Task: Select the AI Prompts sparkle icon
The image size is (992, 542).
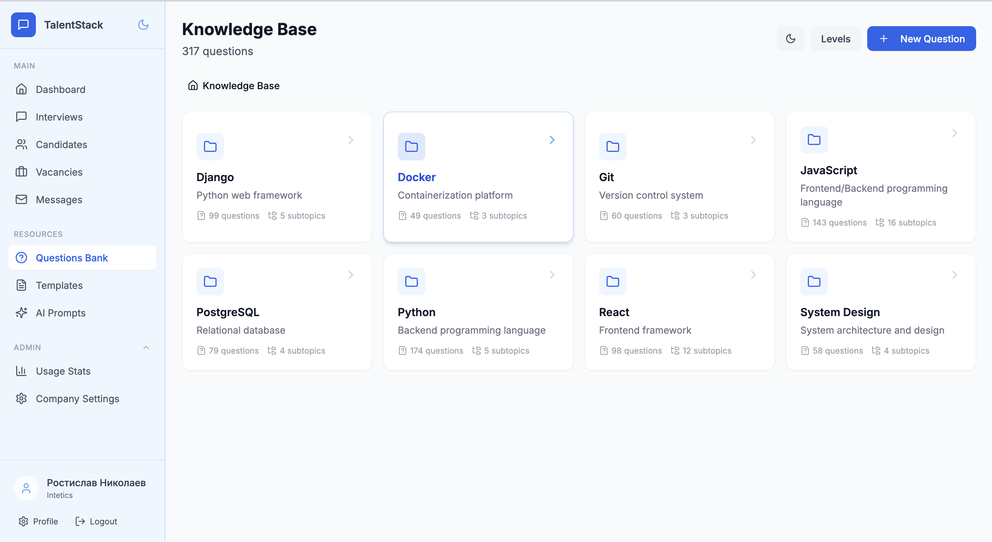Action: tap(22, 313)
